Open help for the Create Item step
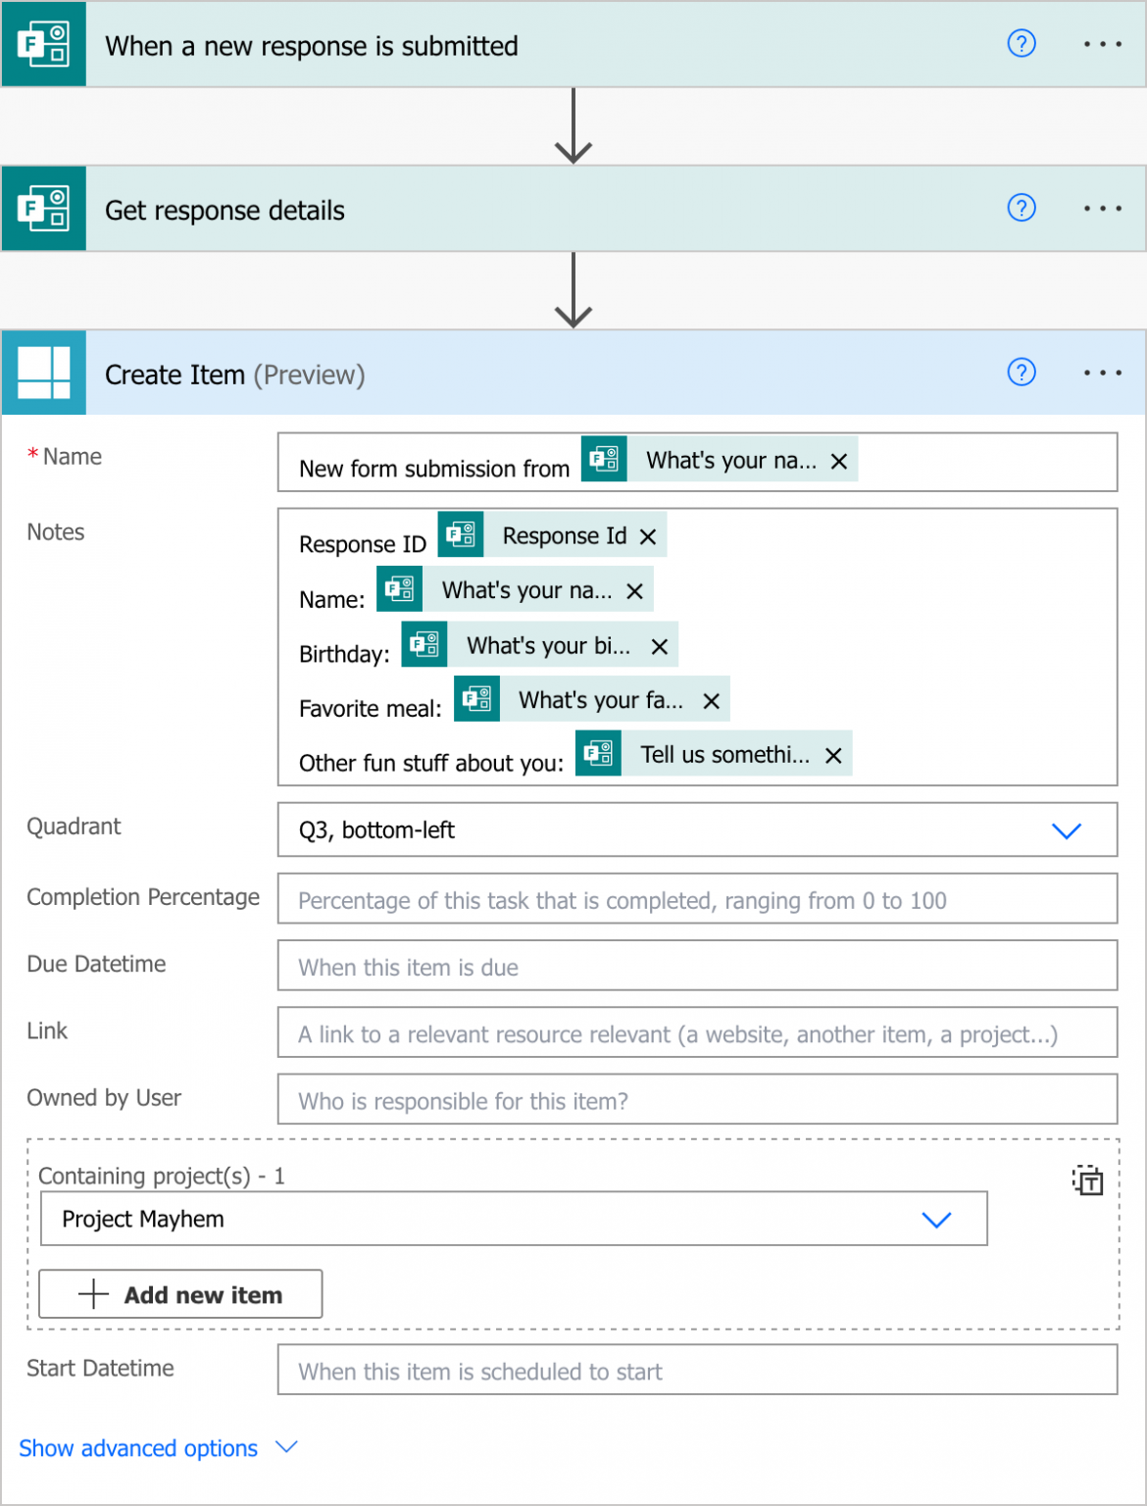1147x1506 pixels. pyautogui.click(x=1021, y=373)
